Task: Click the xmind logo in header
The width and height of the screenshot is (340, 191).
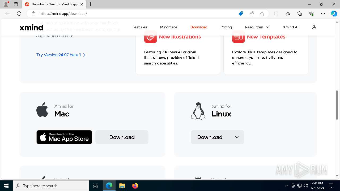Action: click(31, 28)
